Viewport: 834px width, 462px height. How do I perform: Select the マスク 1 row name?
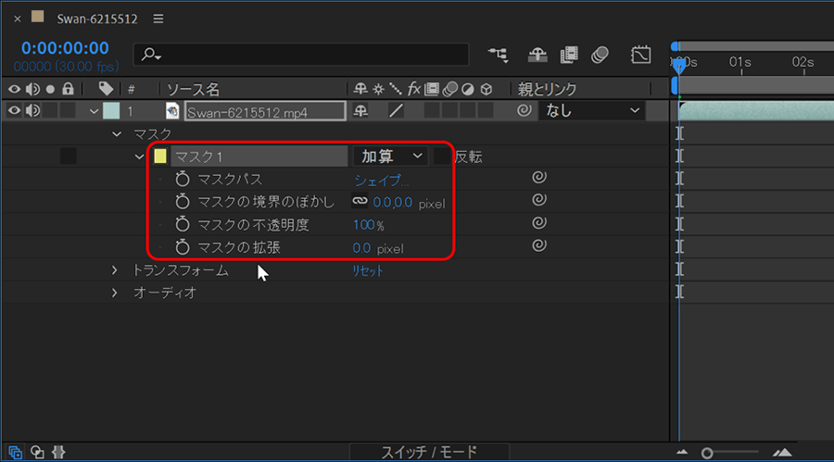pos(259,156)
